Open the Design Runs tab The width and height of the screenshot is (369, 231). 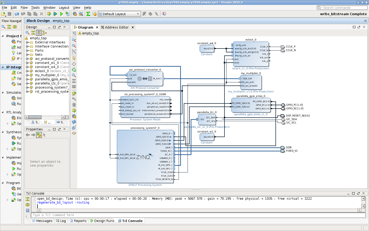[x=102, y=221]
